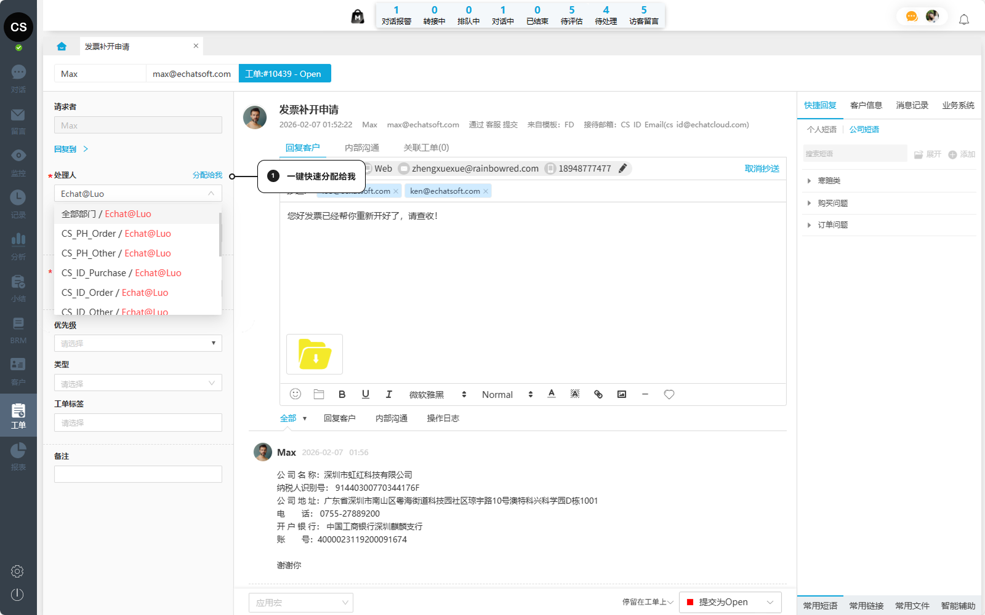Toggle underline formatting in the reply editor

(x=366, y=394)
